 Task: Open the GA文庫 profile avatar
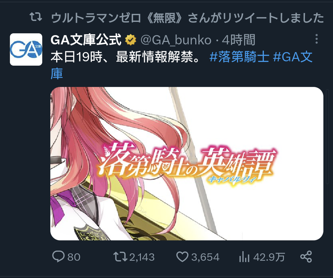[26, 49]
